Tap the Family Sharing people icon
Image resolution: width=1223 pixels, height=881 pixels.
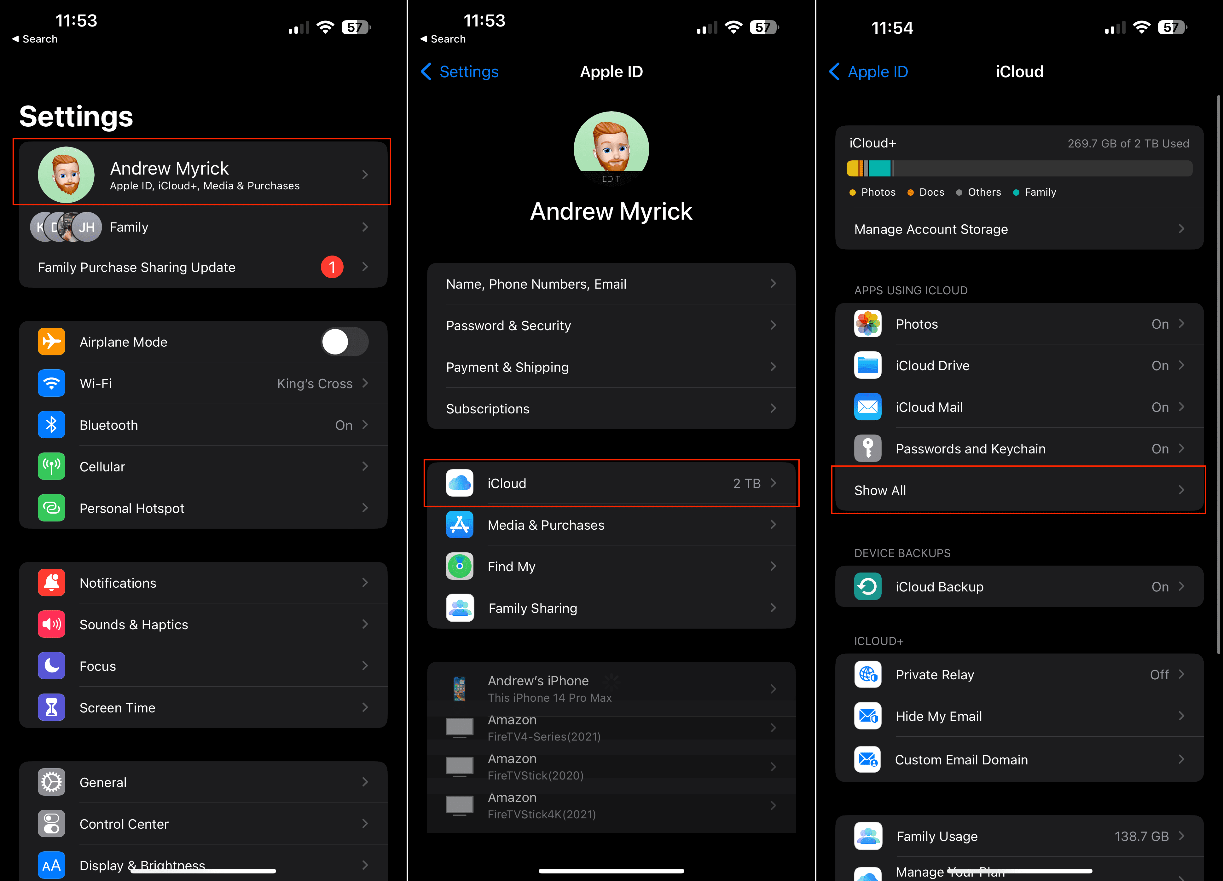460,607
